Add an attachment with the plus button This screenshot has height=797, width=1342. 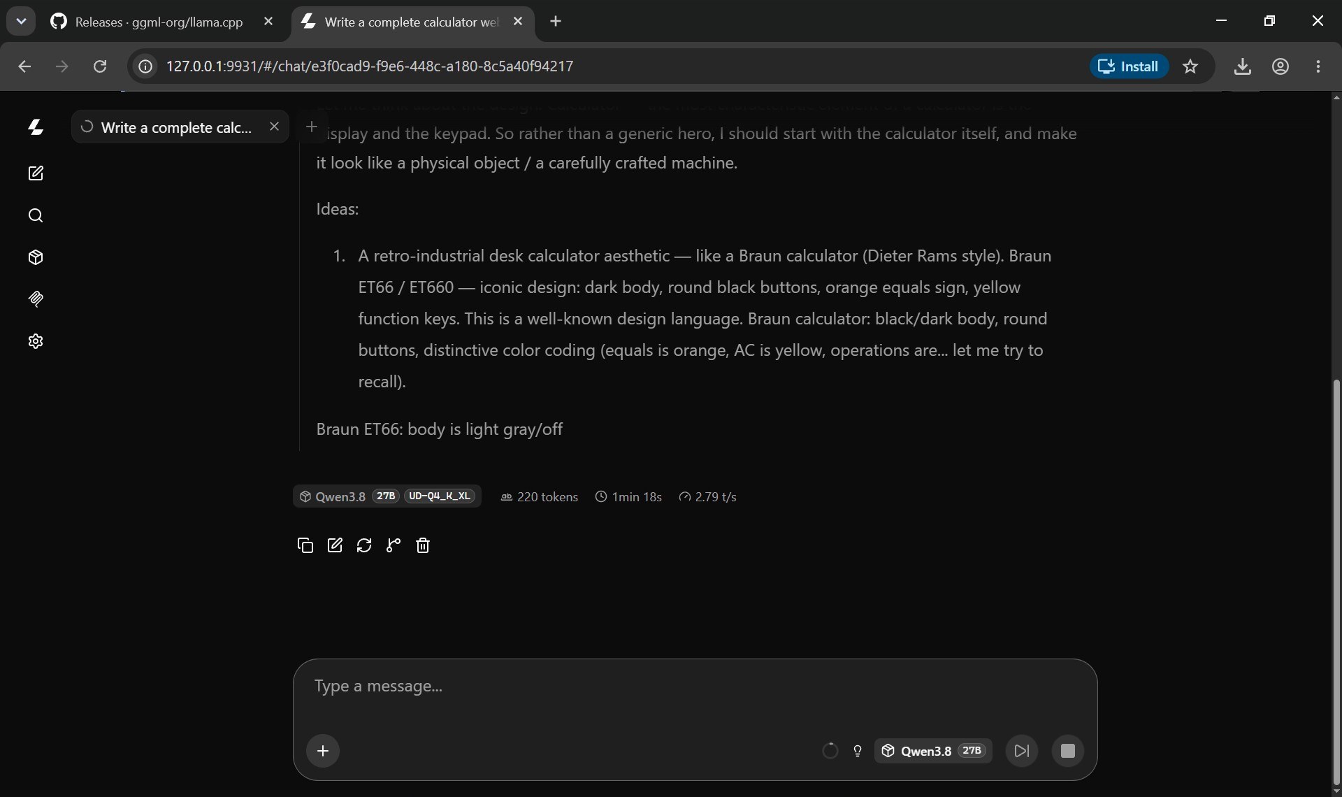click(323, 751)
